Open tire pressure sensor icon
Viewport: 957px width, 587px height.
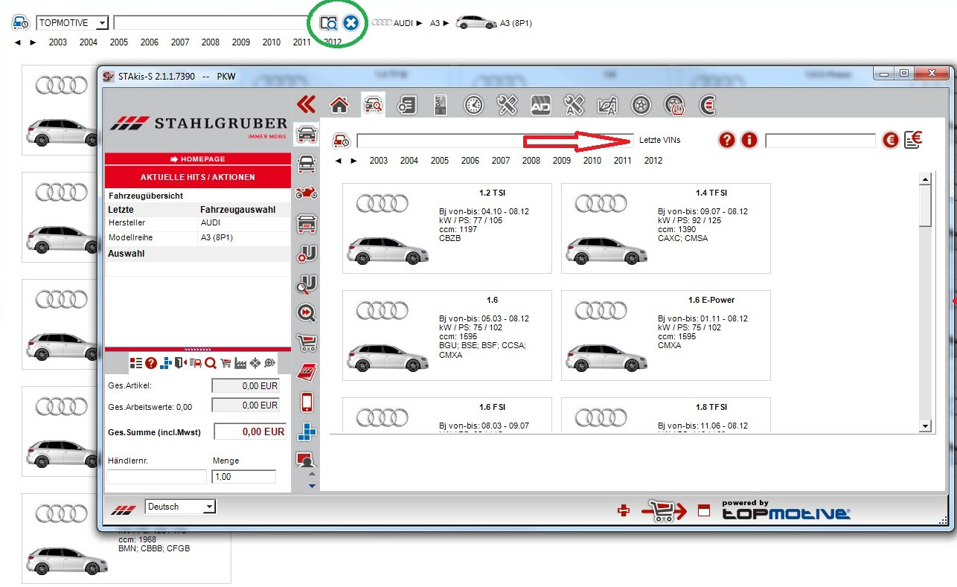[x=674, y=105]
